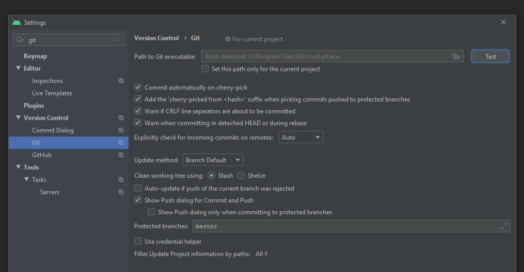Disable Commit automatically on cherry-pick
Image resolution: width=524 pixels, height=272 pixels.
tap(138, 88)
